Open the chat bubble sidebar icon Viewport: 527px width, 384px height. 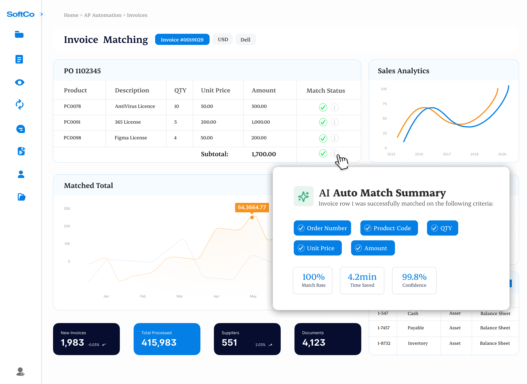tap(21, 129)
